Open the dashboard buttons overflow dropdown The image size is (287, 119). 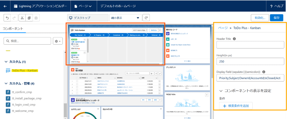[160, 100]
